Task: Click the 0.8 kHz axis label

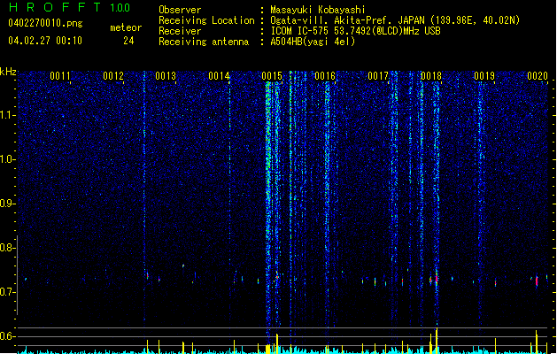Action: (x=7, y=248)
